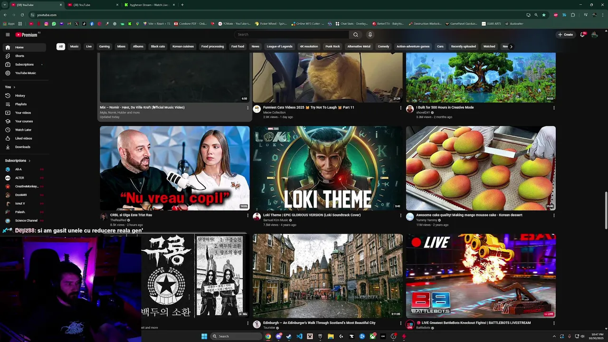Play the BattleBots live thumbnail
The image size is (608, 342).
point(481,275)
